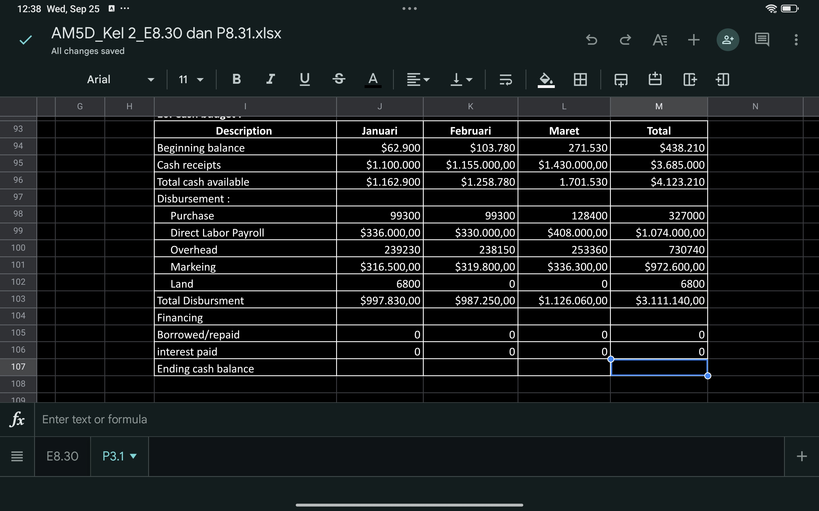Image resolution: width=819 pixels, height=511 pixels.
Task: Open the vertical alignment dropdown
Action: pyautogui.click(x=461, y=80)
